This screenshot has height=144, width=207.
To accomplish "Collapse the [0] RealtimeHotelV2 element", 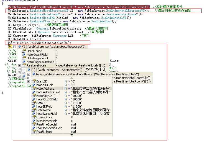I will coord(24,70).
